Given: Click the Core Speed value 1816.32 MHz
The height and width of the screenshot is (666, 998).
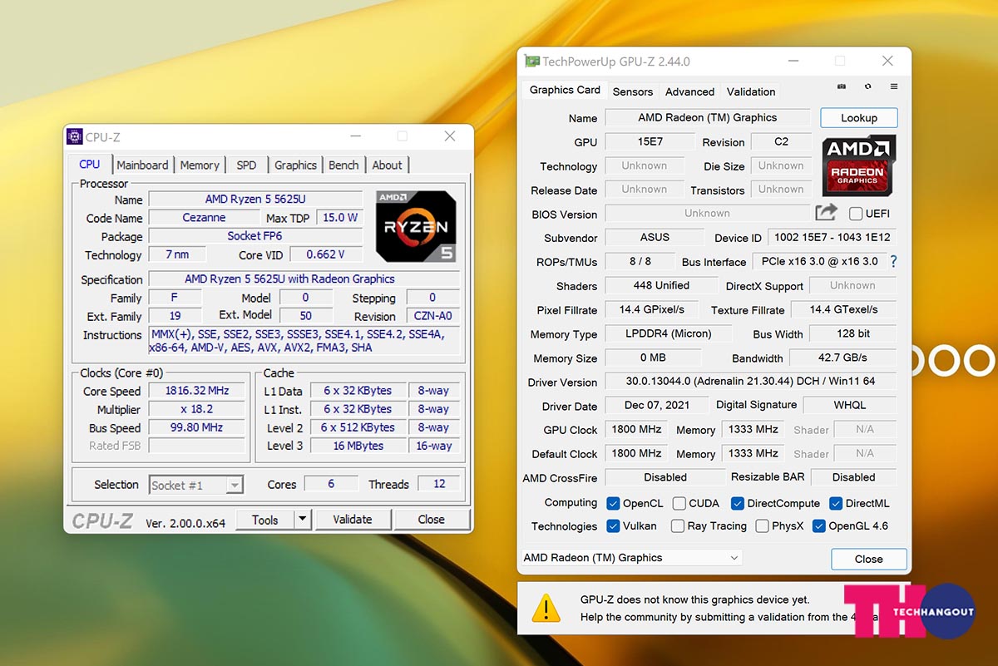Looking at the screenshot, I should (196, 391).
